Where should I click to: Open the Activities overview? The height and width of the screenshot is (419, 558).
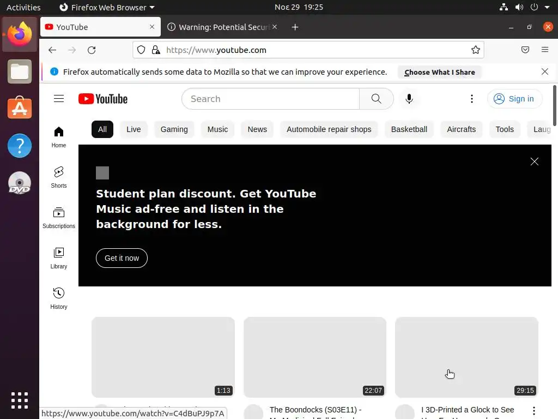(x=23, y=7)
